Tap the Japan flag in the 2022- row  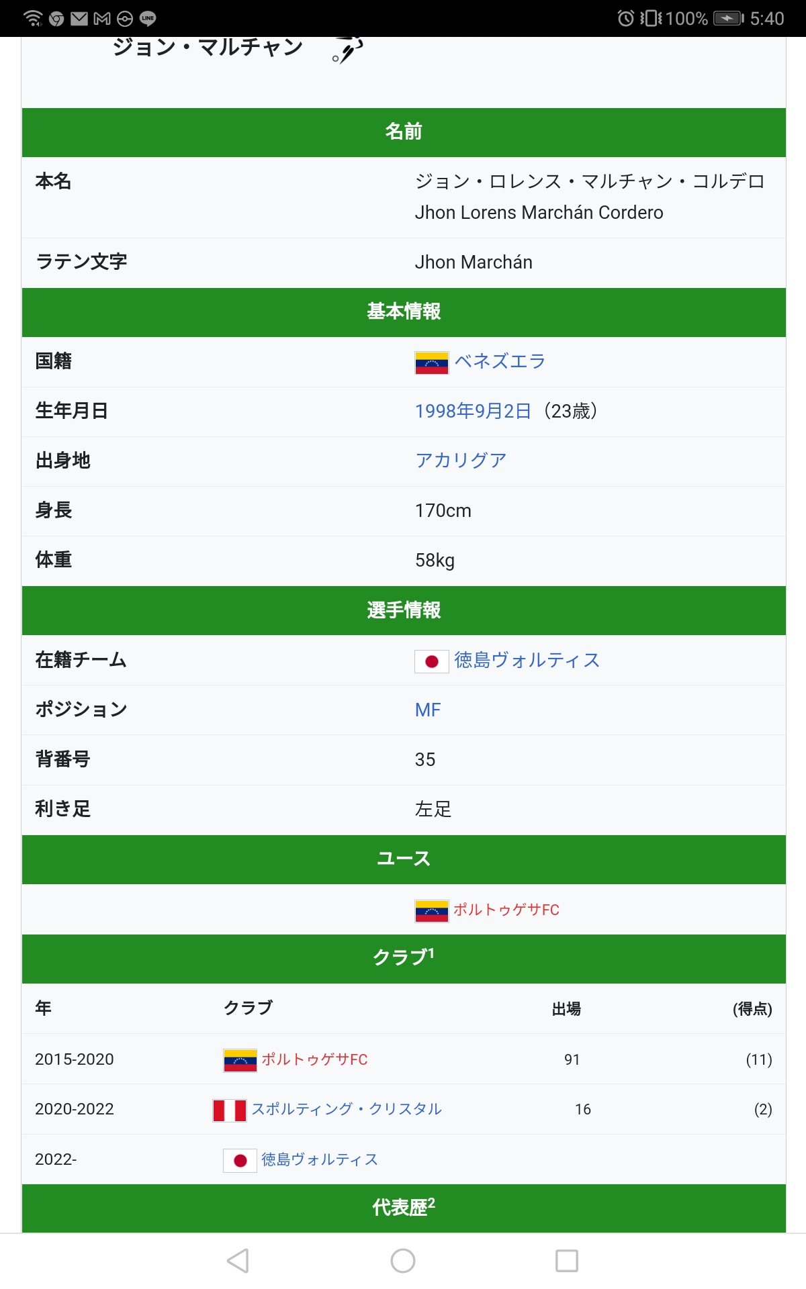click(x=240, y=1160)
